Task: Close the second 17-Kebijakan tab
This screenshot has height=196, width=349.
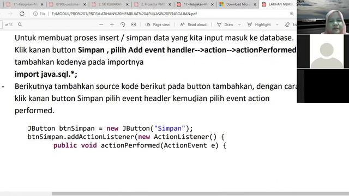Action: [212, 4]
